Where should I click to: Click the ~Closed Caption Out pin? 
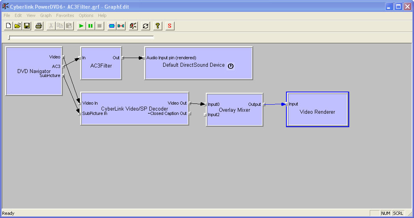click(x=190, y=113)
